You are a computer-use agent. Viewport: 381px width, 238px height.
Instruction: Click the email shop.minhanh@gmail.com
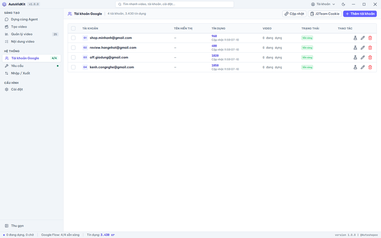pyautogui.click(x=111, y=38)
